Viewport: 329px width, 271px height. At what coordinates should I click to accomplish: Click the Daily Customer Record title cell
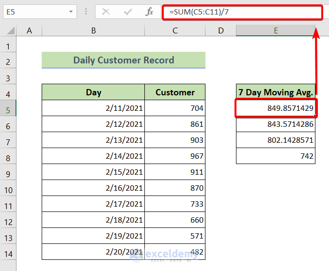coord(124,60)
